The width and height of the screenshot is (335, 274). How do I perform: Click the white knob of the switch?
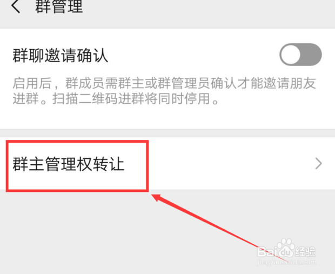pos(291,55)
